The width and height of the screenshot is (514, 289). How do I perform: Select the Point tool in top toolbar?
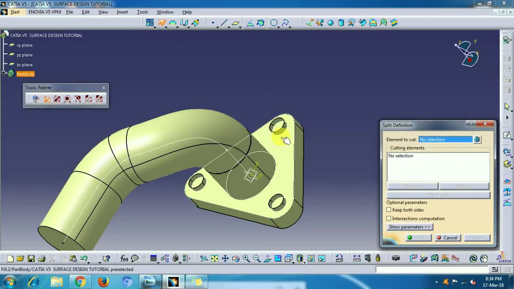coord(213,23)
